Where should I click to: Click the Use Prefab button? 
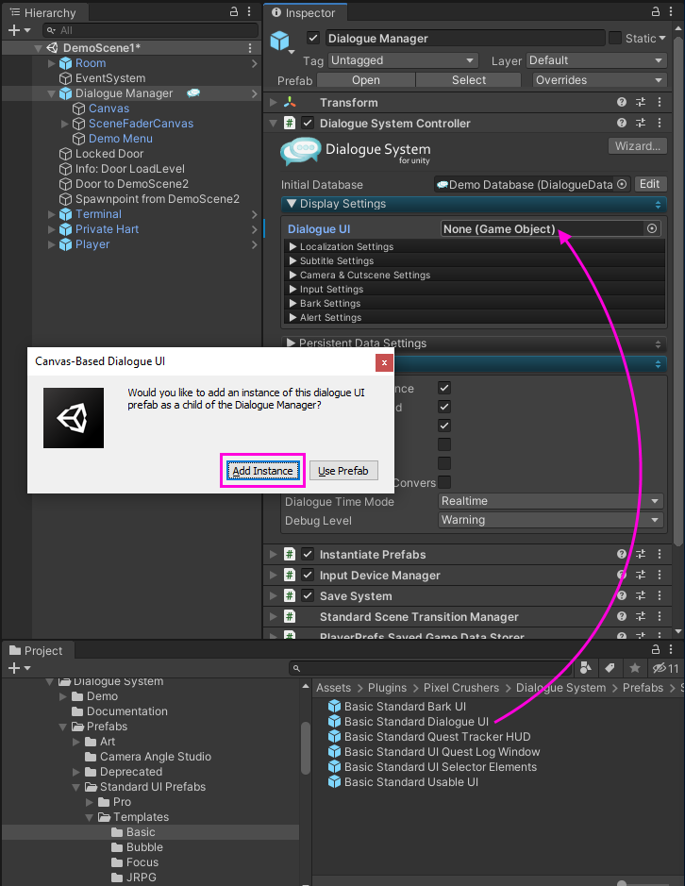click(343, 471)
